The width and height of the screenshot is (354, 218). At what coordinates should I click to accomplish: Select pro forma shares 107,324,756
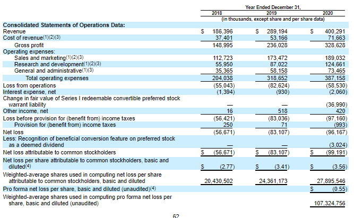[330, 203]
